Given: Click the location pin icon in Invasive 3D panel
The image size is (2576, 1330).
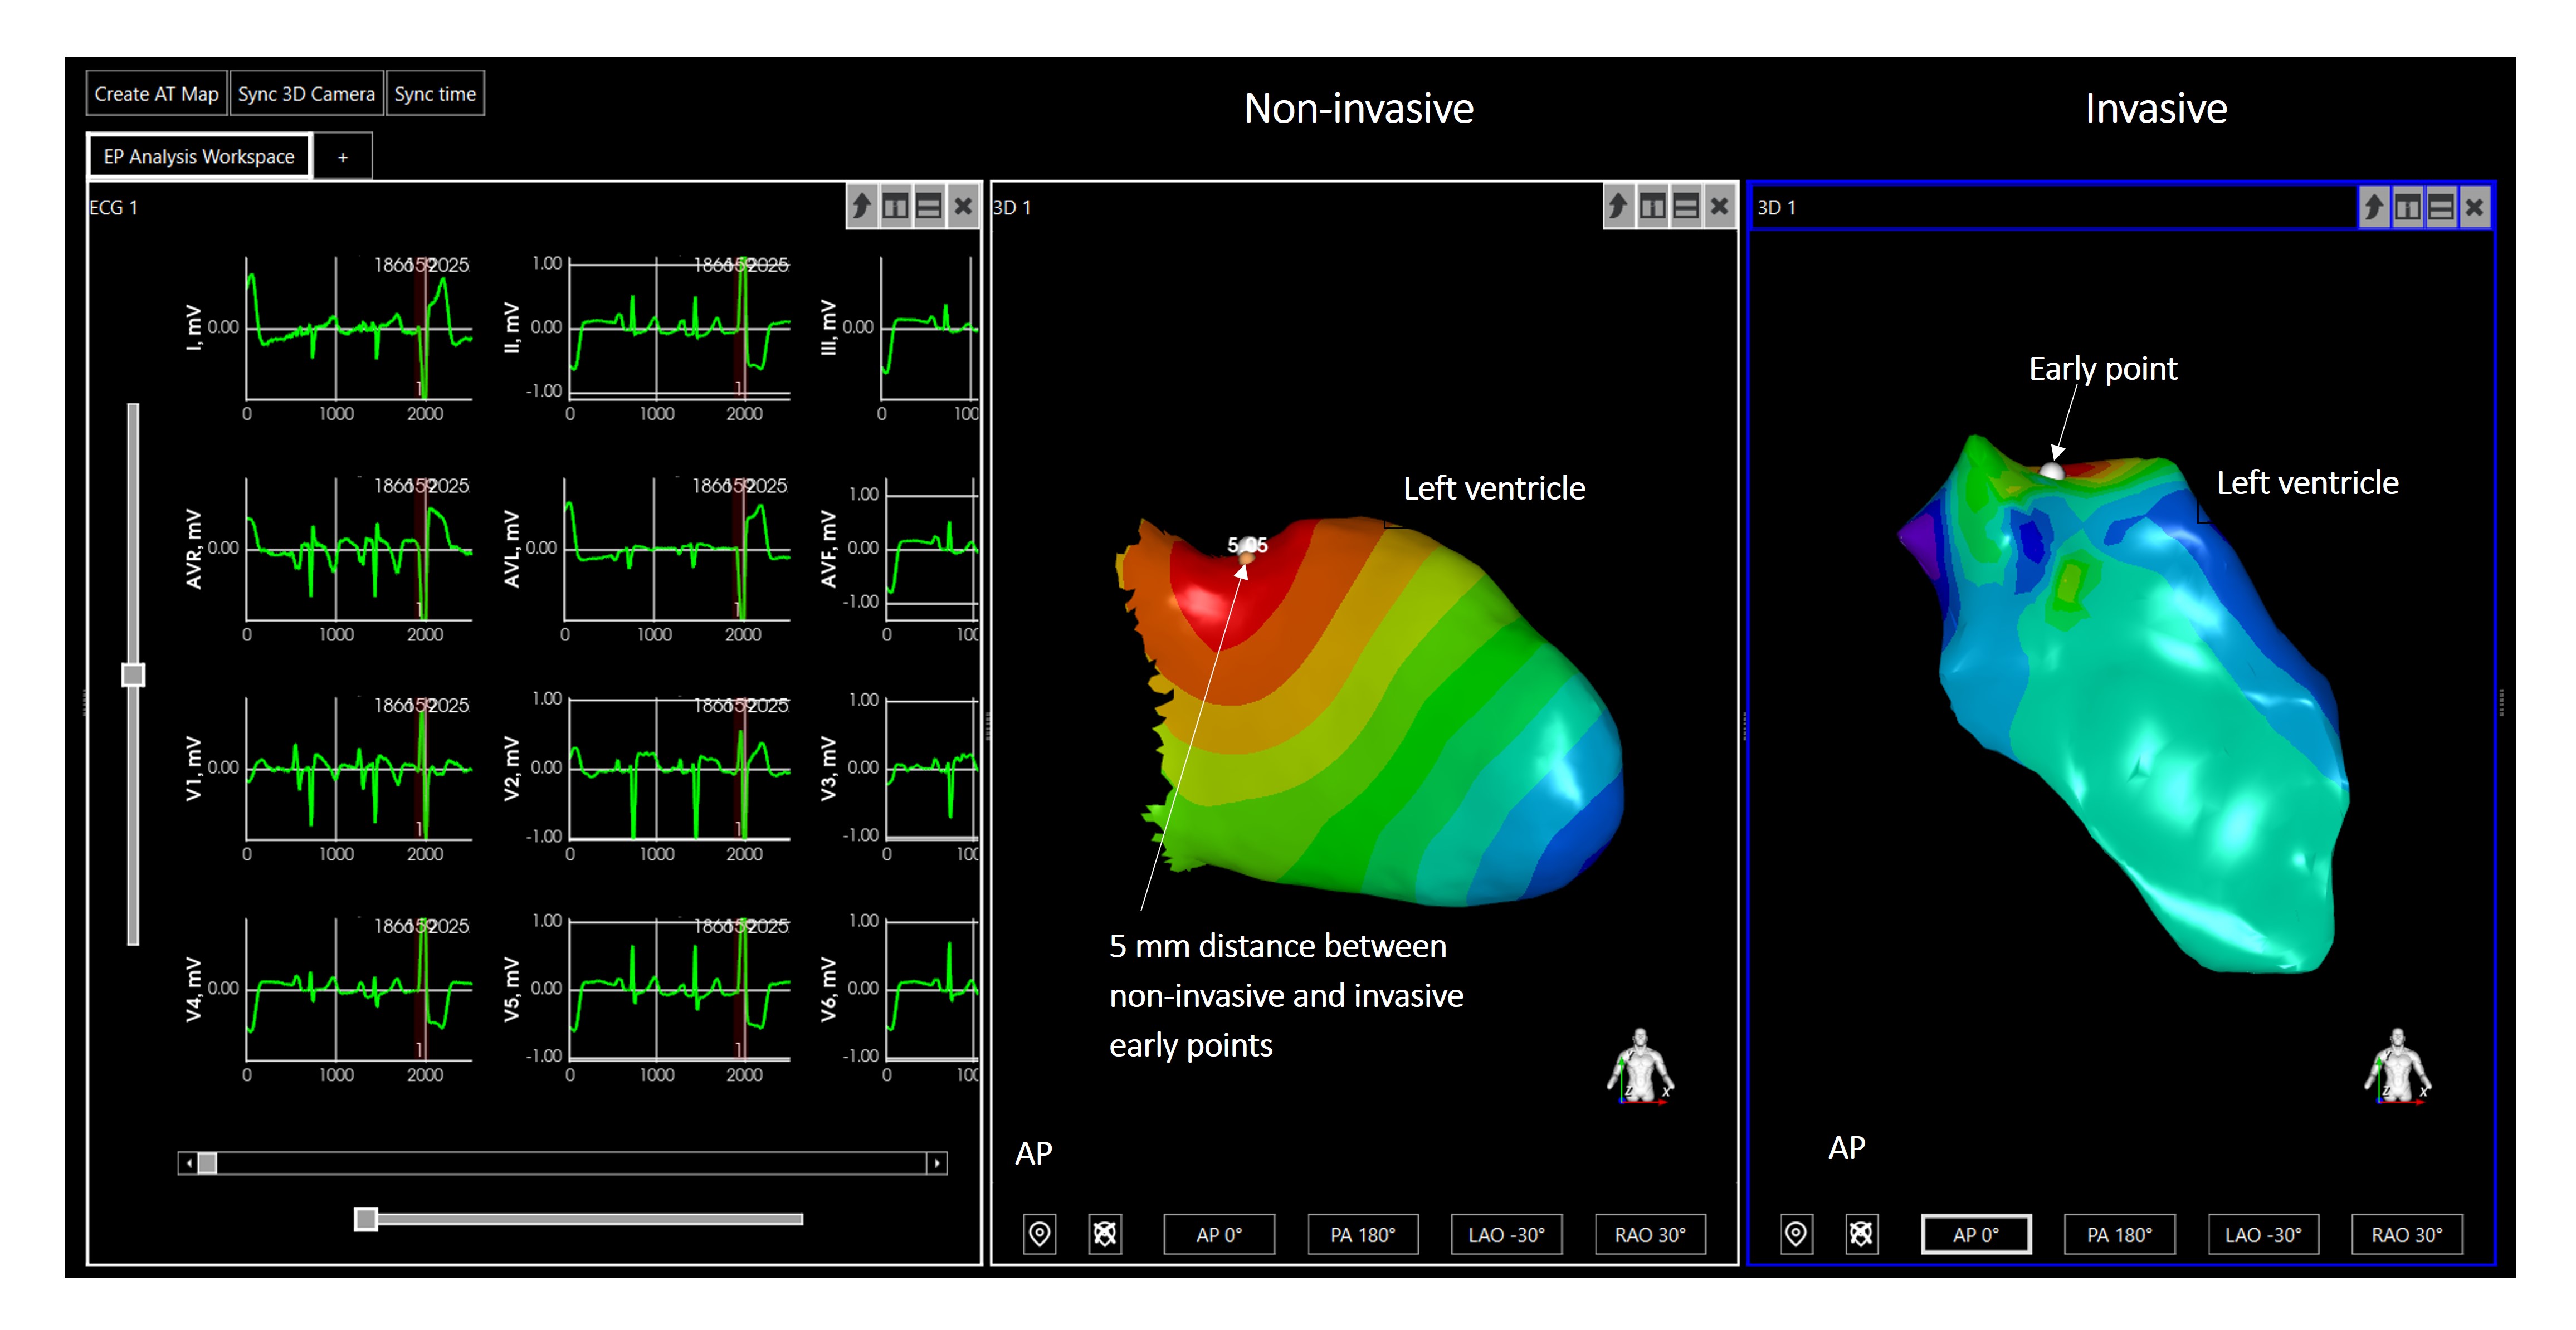Looking at the screenshot, I should 1796,1234.
